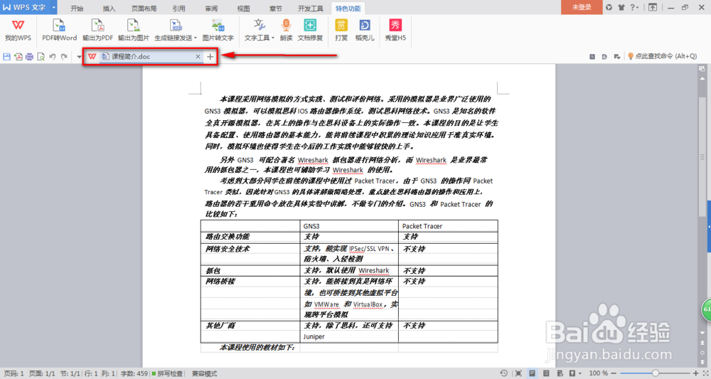Open the dropdown icon left of command search
This screenshot has width=711, height=379.
[617, 56]
